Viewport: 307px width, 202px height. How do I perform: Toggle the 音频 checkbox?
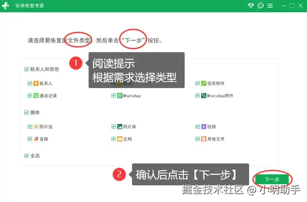click(30, 139)
